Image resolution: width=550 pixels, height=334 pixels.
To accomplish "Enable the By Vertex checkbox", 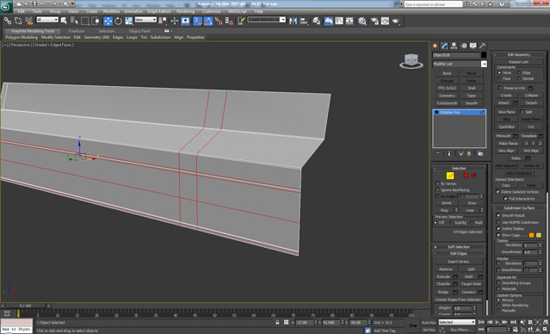I will [437, 184].
